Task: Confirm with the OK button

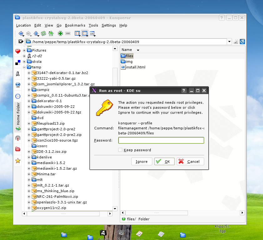Action: [164, 161]
